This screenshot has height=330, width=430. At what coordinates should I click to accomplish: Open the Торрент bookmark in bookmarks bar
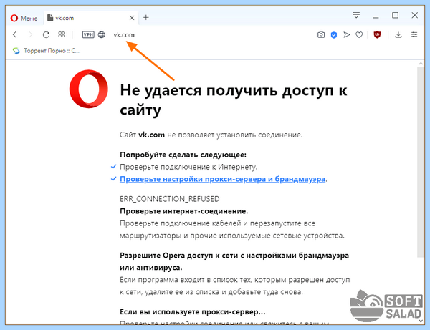[x=46, y=50]
